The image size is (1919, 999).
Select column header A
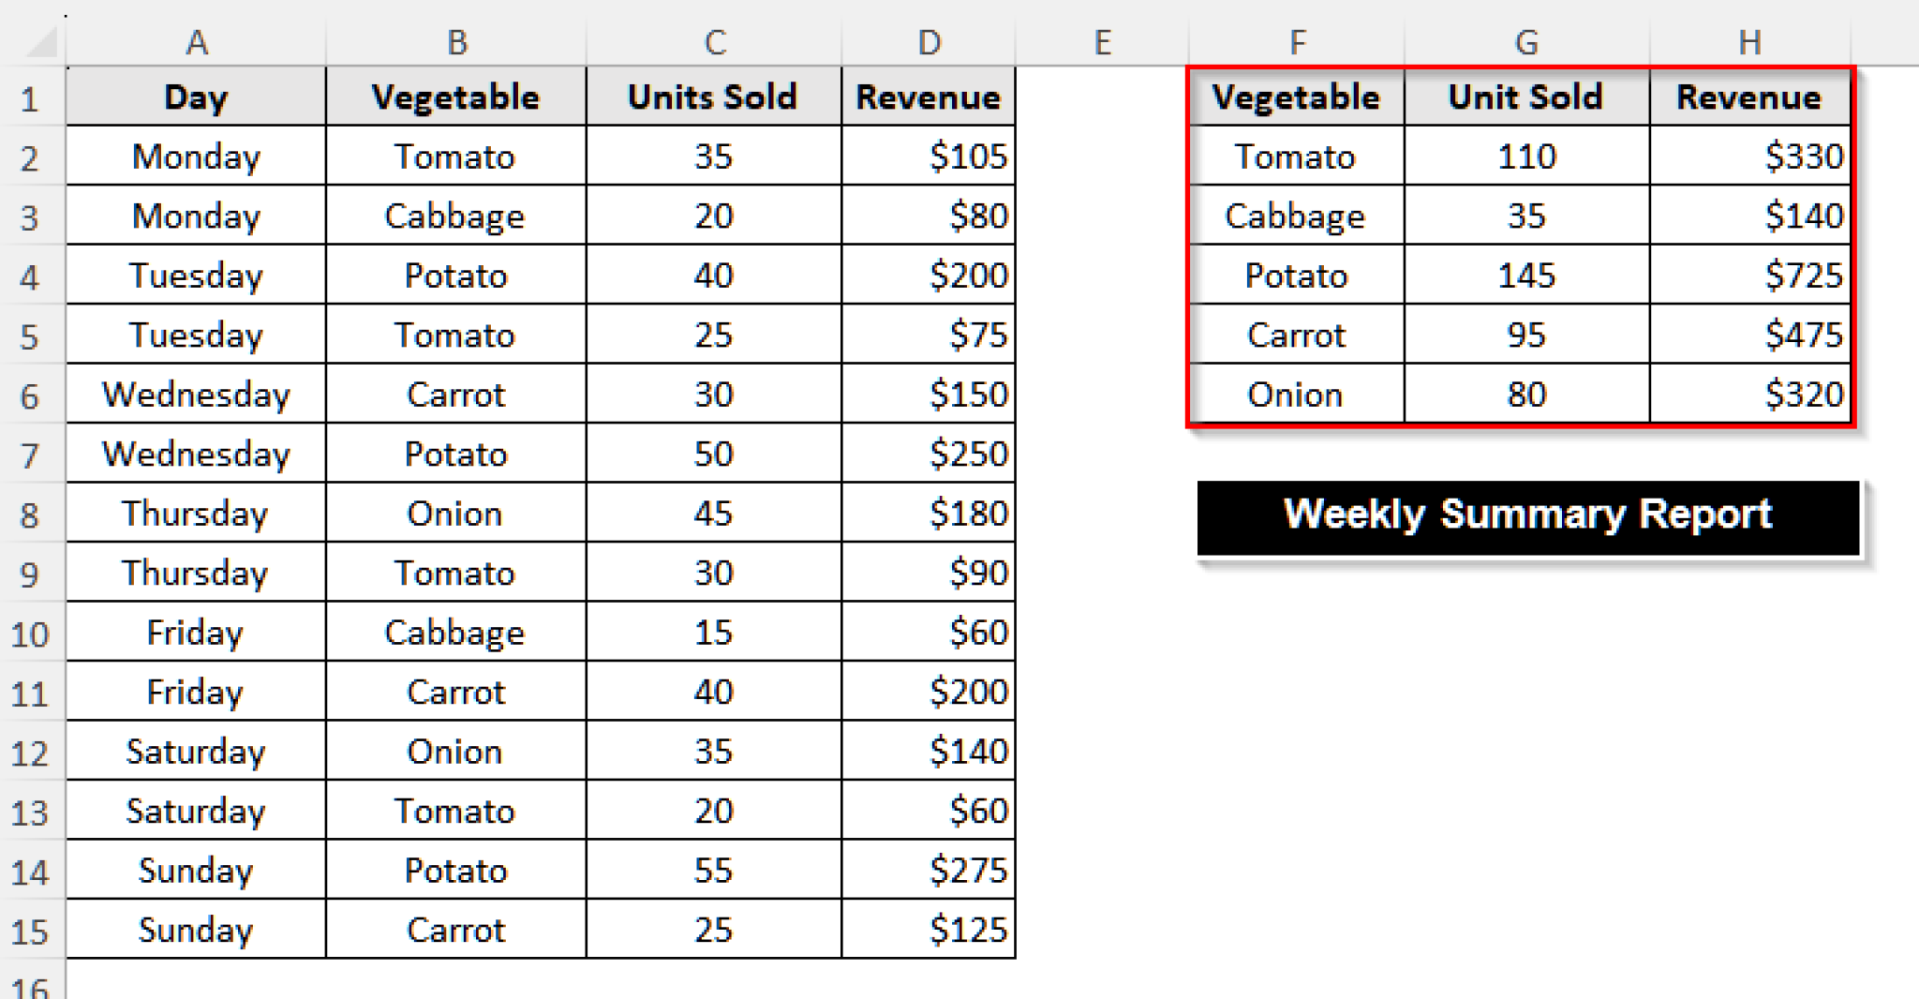click(197, 41)
